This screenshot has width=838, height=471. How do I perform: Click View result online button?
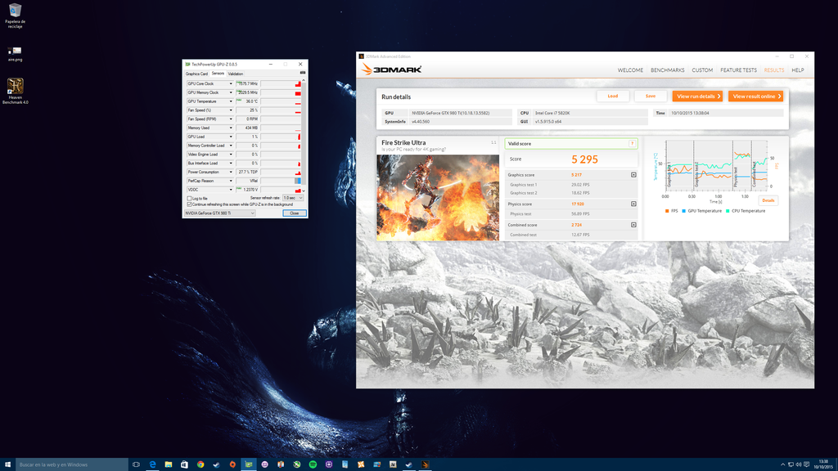coord(755,96)
